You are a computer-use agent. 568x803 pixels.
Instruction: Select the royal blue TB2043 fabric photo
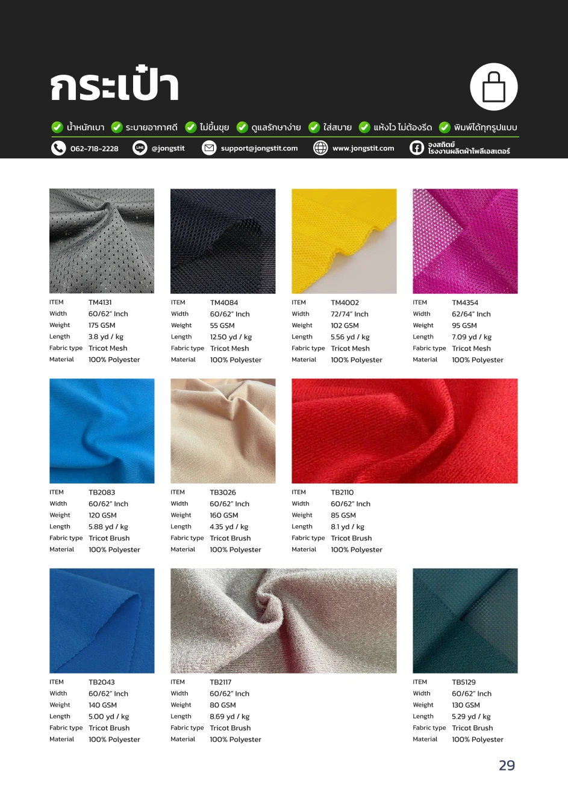pos(102,620)
